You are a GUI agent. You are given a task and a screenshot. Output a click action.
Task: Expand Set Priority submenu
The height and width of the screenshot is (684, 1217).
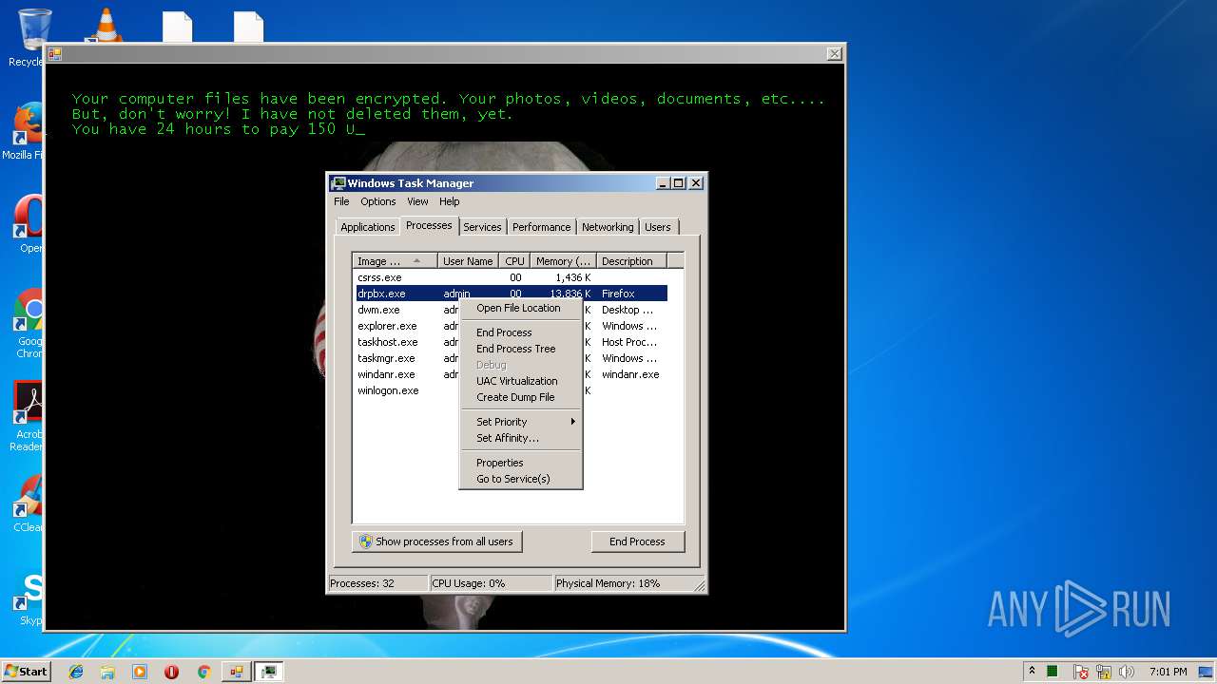coord(520,422)
